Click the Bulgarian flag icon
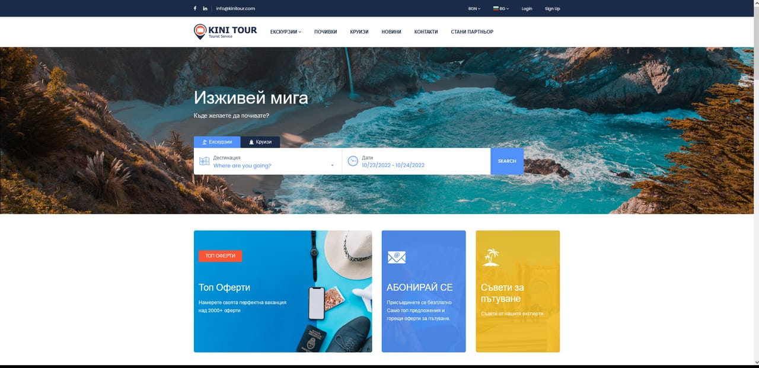The image size is (759, 368). click(x=496, y=9)
